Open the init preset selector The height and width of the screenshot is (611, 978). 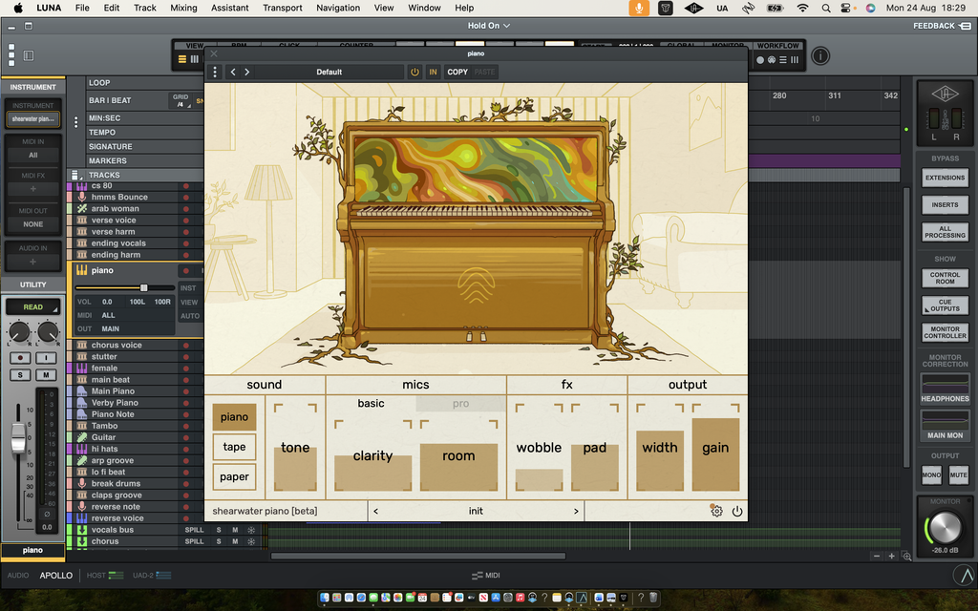click(476, 512)
